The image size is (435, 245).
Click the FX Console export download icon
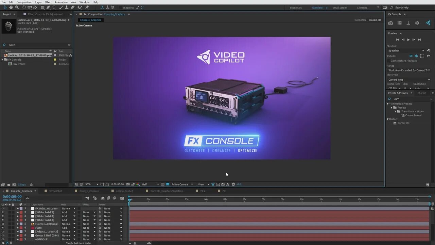click(408, 23)
